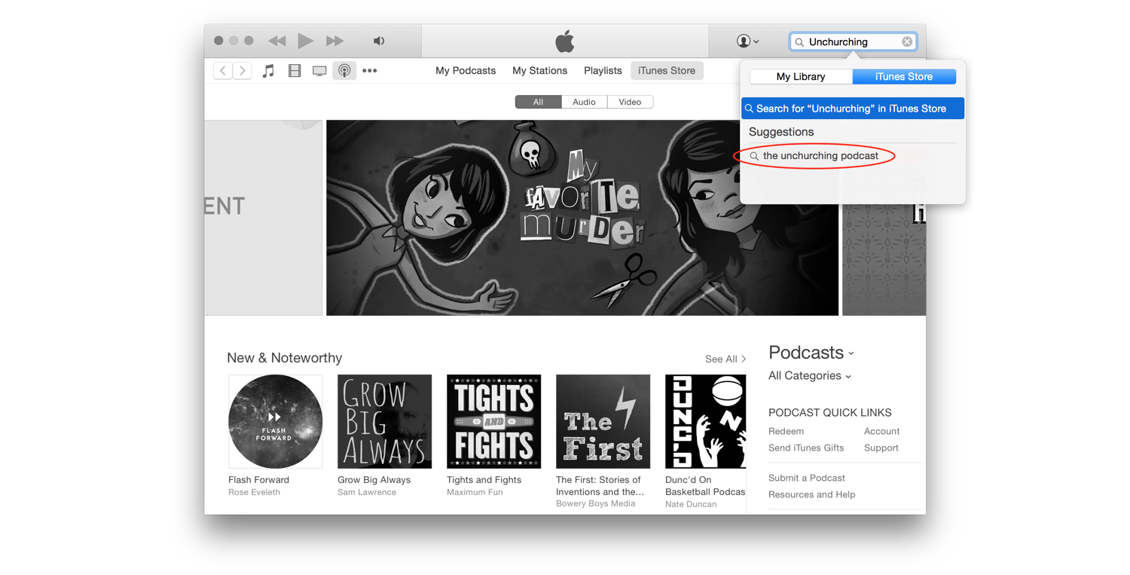
Task: Click the Tights and Fights title
Action: [x=484, y=480]
